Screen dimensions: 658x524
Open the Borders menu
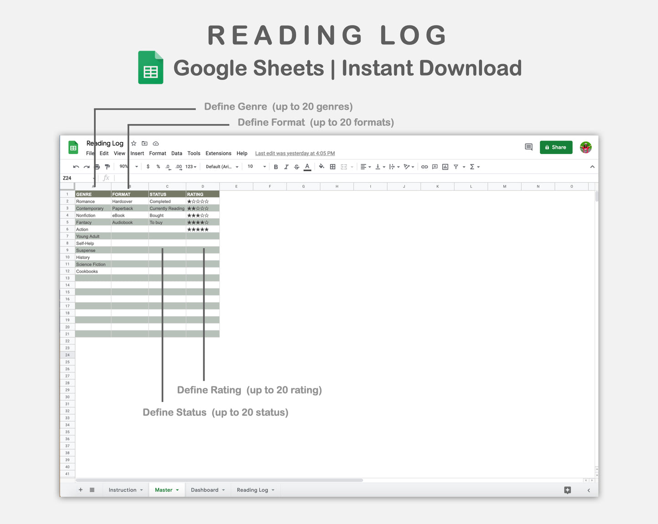(x=333, y=166)
